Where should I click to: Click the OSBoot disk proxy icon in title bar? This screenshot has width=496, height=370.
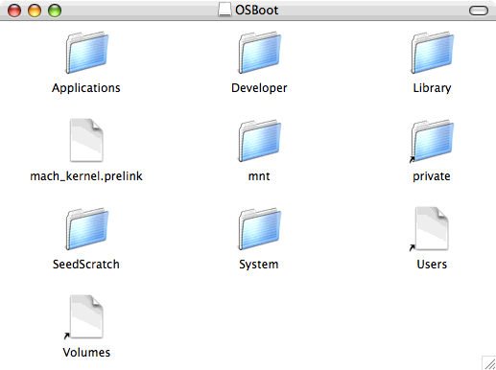pyautogui.click(x=224, y=10)
